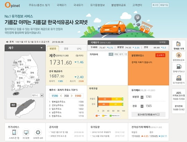Click the 제주 label on the Jeju island map

[x=13, y=105]
